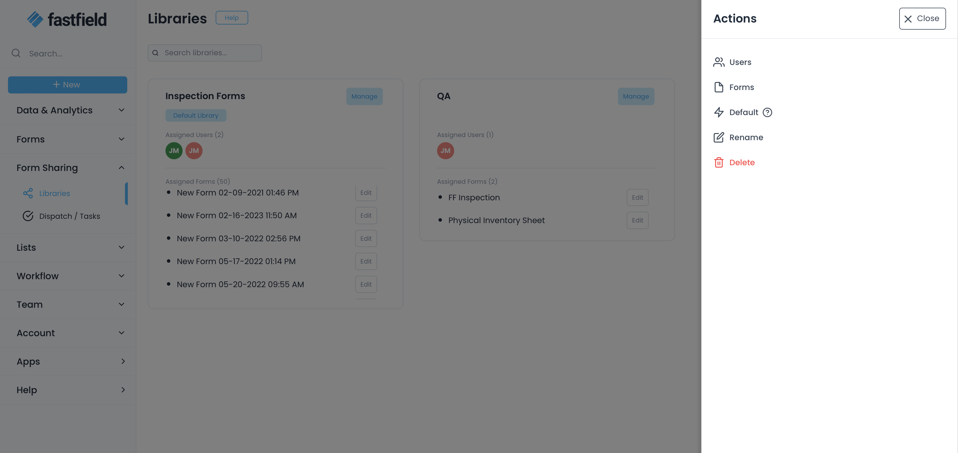
Task: Open the Apps sidebar menu
Action: [123, 361]
